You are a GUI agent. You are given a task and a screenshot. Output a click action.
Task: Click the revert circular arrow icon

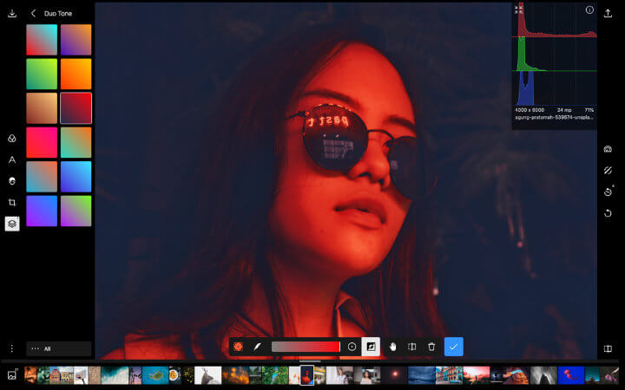click(x=608, y=213)
